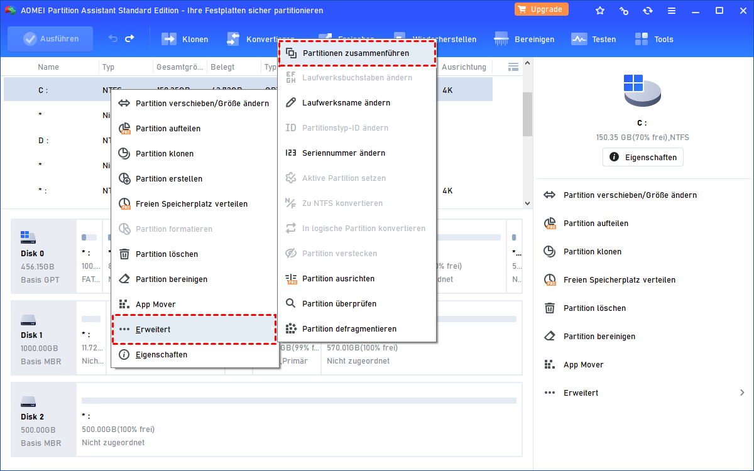Select the Disk 2 disk entry
This screenshot has height=471, width=754.
point(44,419)
